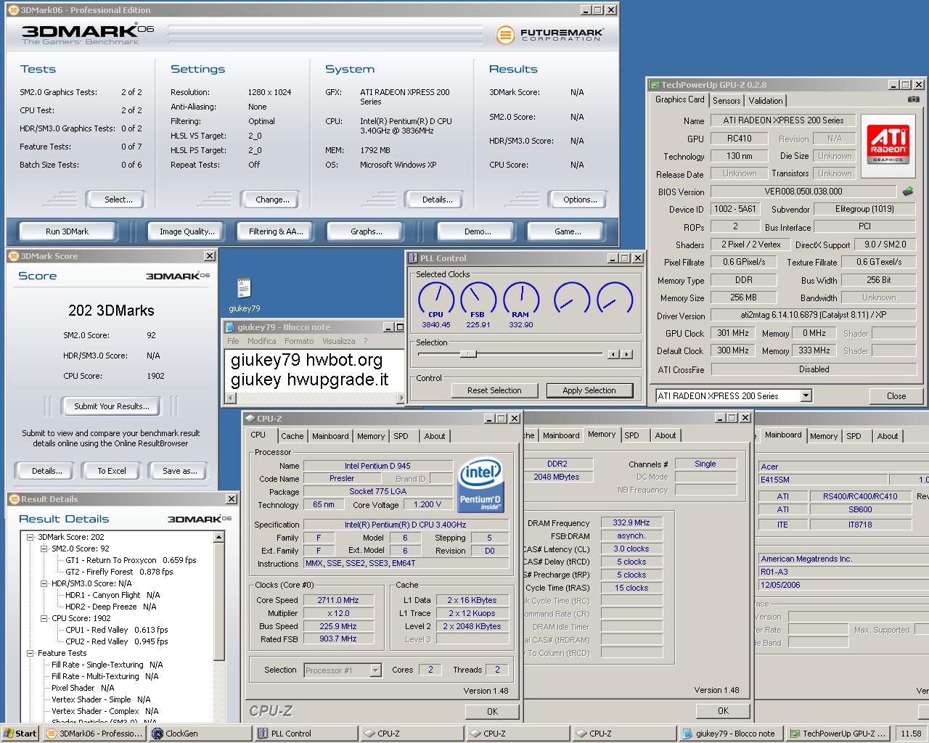Click the slider right arrow in PLL Control
Image resolution: width=929 pixels, height=743 pixels.
pos(626,354)
